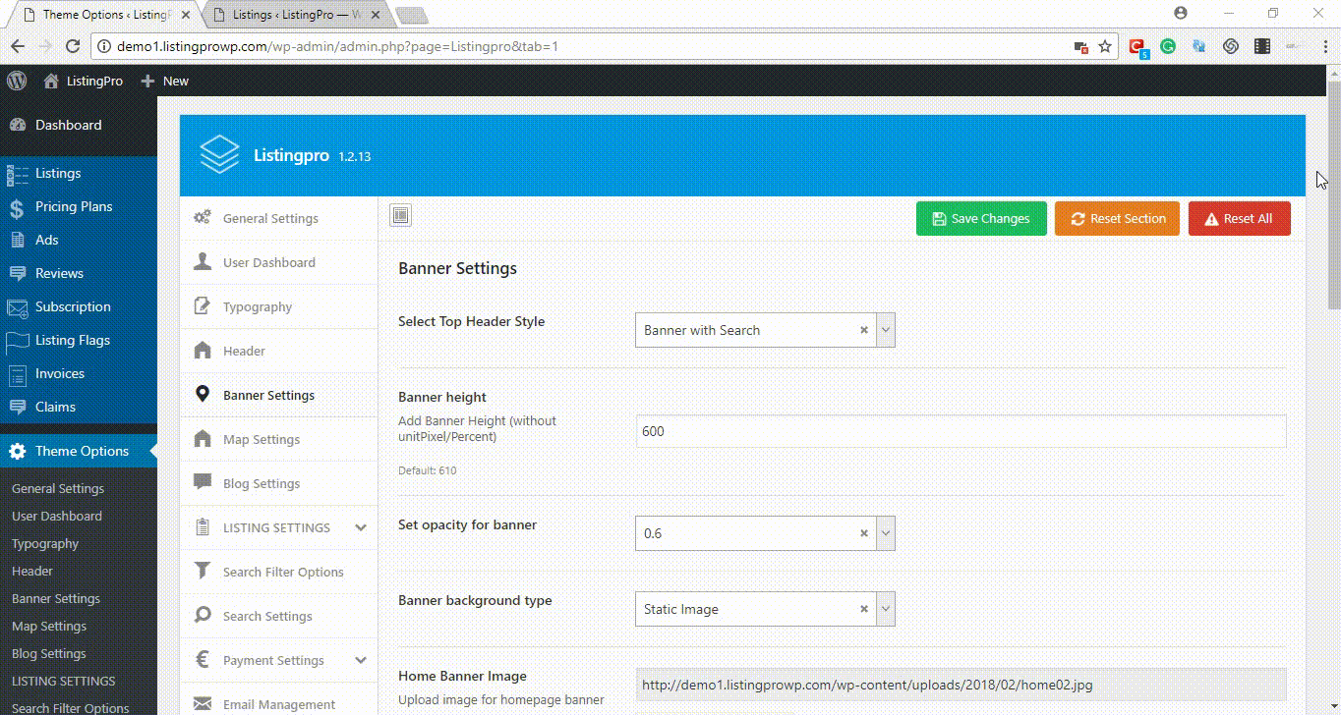This screenshot has height=715, width=1341.
Task: Open Banner background type dropdown arrow
Action: pyautogui.click(x=886, y=609)
